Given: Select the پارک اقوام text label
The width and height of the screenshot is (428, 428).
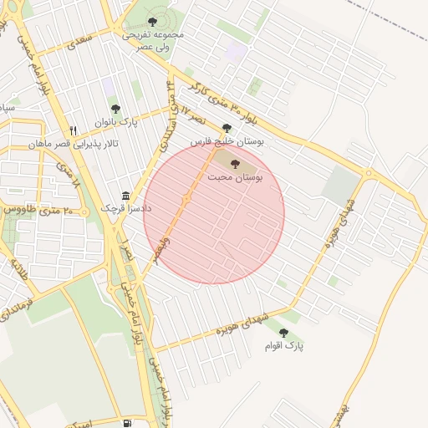Looking at the screenshot, I should tap(284, 346).
